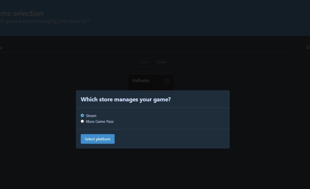Viewport: 310px width, 189px height.
Task: Click the Steam label text
Action: 91,116
